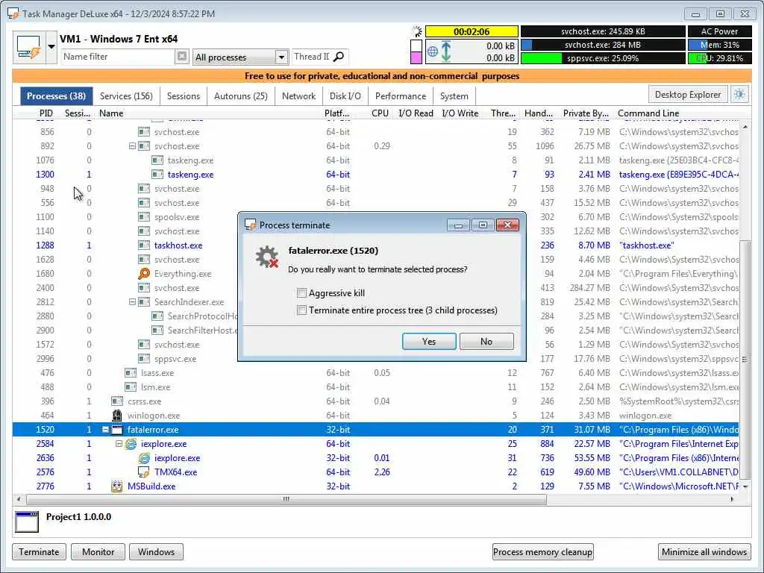Collapse the SearchIndexer.exe tree node
Viewport: 764px width, 573px height.
coord(132,302)
